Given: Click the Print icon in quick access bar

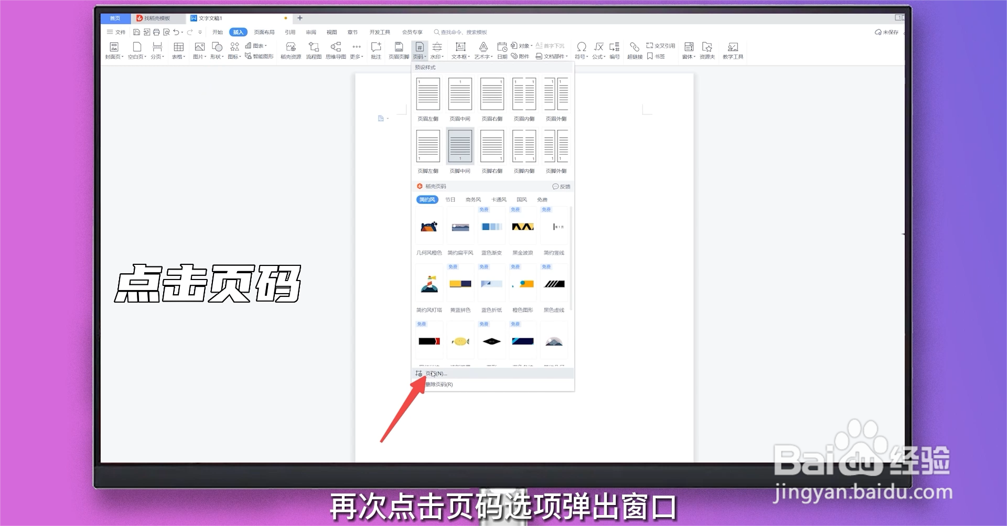Looking at the screenshot, I should [x=156, y=33].
